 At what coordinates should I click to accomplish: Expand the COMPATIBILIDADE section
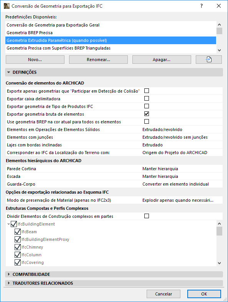click(9, 274)
